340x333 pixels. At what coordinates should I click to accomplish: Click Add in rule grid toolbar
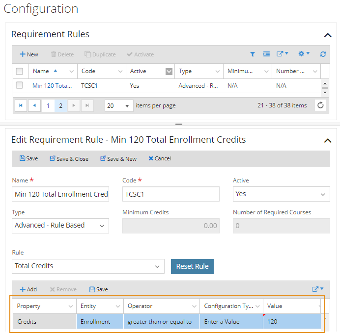pyautogui.click(x=28, y=289)
